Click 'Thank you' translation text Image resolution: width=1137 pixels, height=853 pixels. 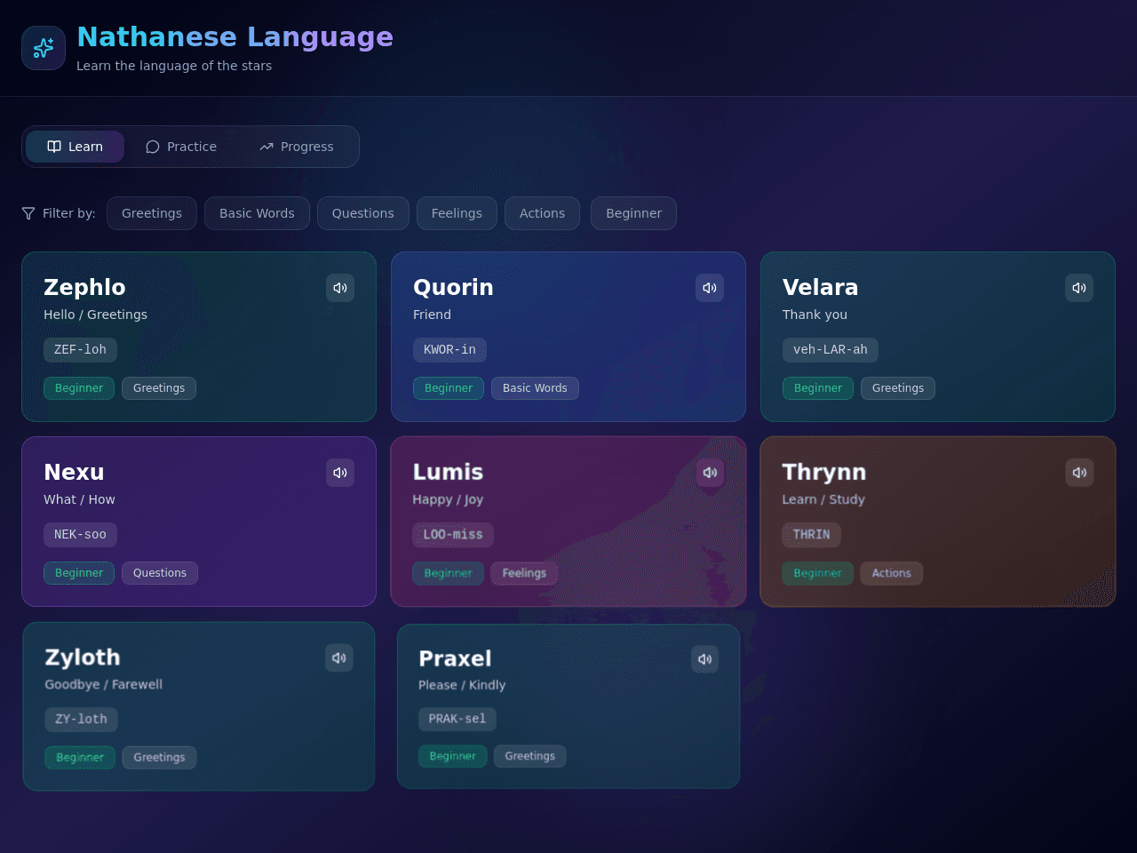click(x=815, y=315)
